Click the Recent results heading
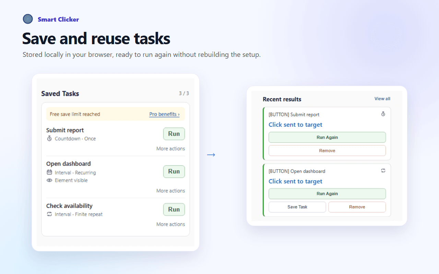The width and height of the screenshot is (439, 274). [x=282, y=99]
